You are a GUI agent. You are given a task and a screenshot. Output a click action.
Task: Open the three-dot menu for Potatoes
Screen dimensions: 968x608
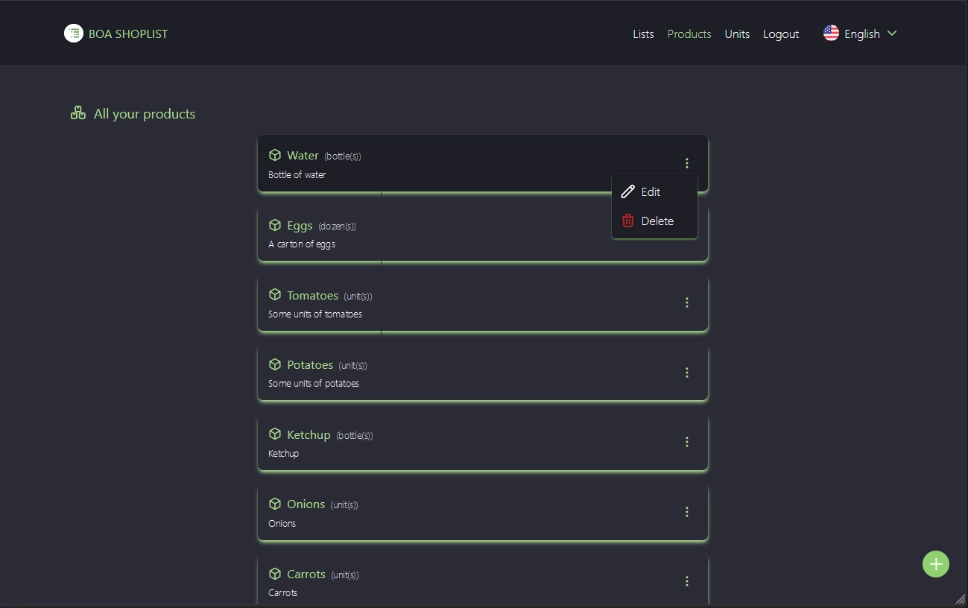coord(686,373)
